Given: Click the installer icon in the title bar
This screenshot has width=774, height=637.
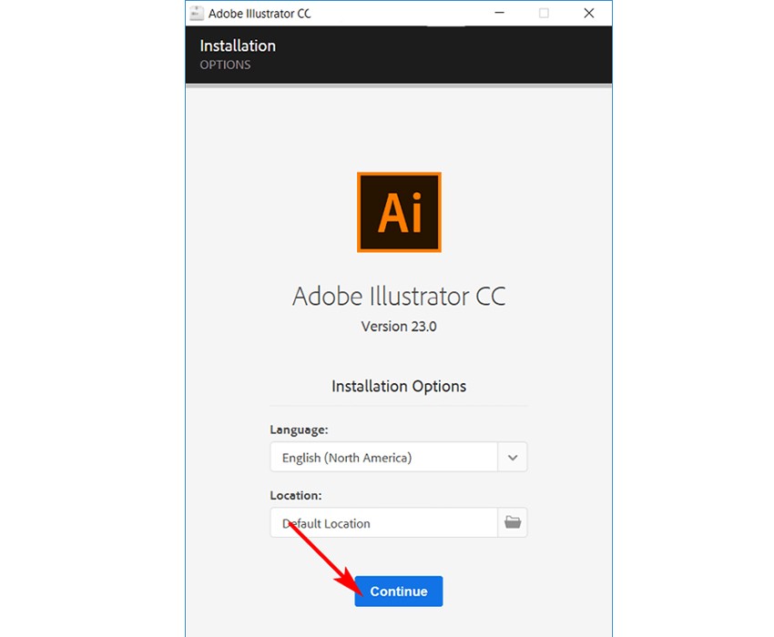Looking at the screenshot, I should (x=197, y=14).
